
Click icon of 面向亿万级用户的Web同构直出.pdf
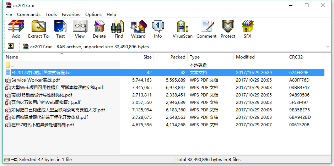8,103
